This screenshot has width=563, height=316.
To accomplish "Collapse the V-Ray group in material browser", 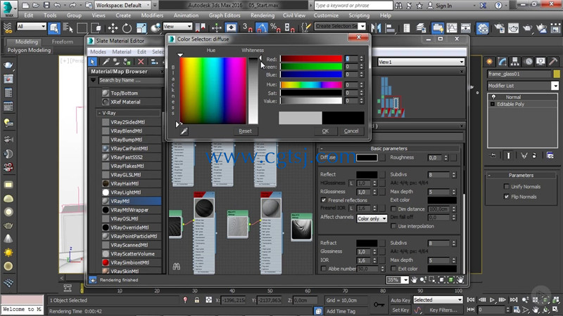I will [99, 113].
